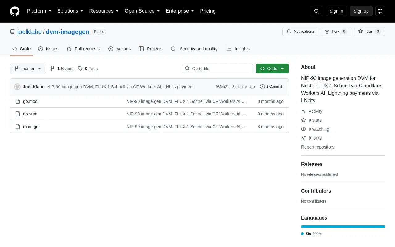Click the blue Go language bar
395x247 pixels.
343,227
